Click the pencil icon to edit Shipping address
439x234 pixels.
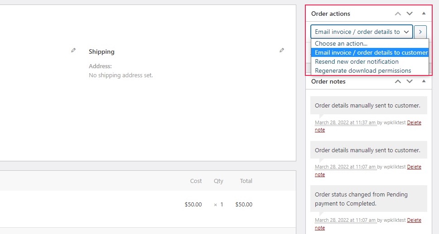click(x=282, y=50)
